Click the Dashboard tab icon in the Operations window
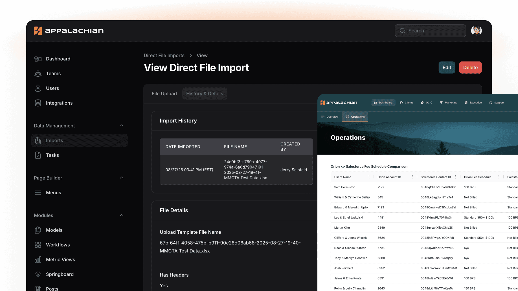The image size is (518, 291). 375,103
